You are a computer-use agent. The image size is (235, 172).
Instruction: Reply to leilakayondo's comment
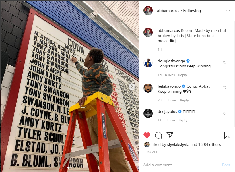click(x=184, y=100)
